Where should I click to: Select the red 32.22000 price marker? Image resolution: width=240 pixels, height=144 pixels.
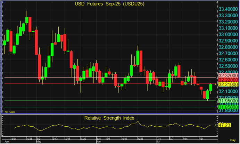(227, 80)
